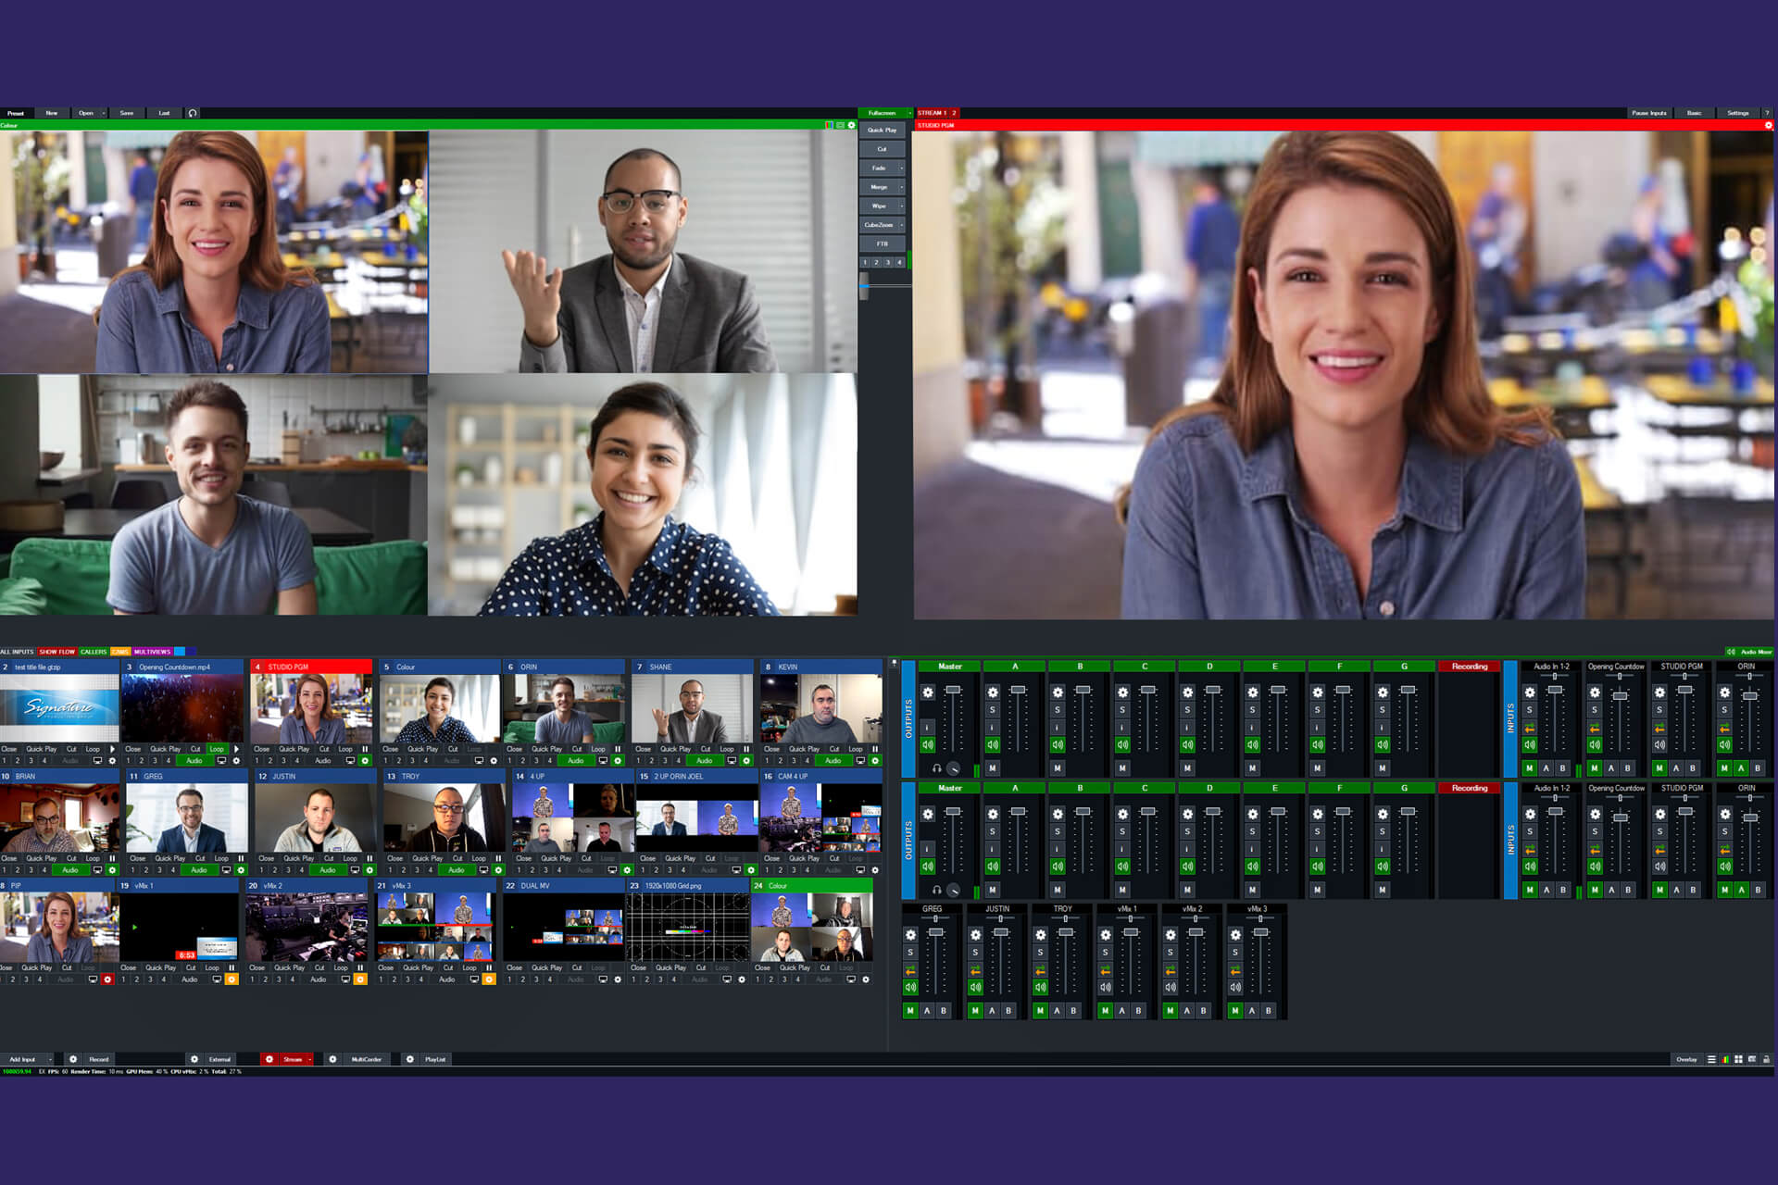This screenshot has height=1185, width=1778.
Task: Click the vMix 2 mixer channel volume fader
Action: pos(1196,932)
